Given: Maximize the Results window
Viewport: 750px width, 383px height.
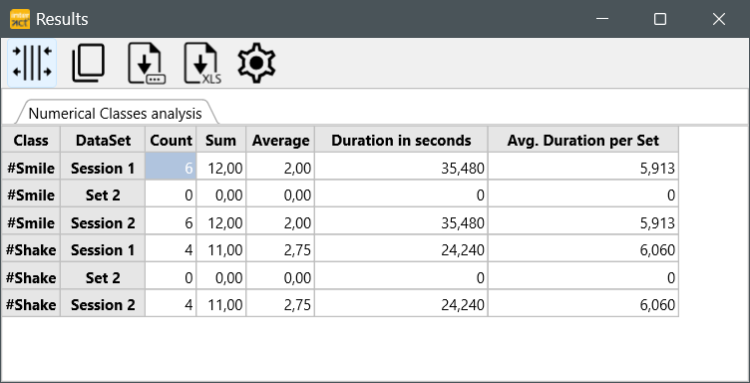Looking at the screenshot, I should 660,19.
